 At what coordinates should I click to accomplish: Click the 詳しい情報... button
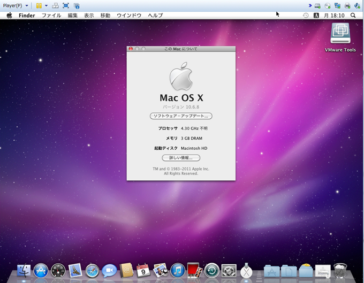point(181,158)
